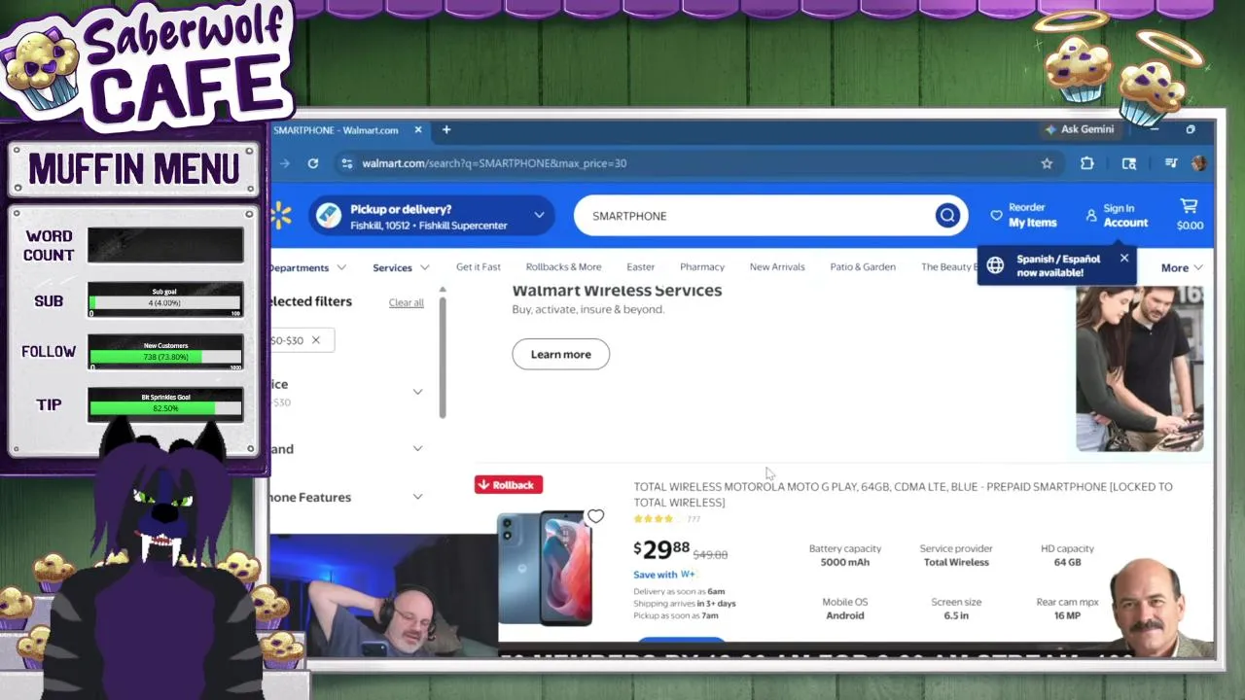Open the Easter category
Image resolution: width=1245 pixels, height=700 pixels.
coord(640,266)
